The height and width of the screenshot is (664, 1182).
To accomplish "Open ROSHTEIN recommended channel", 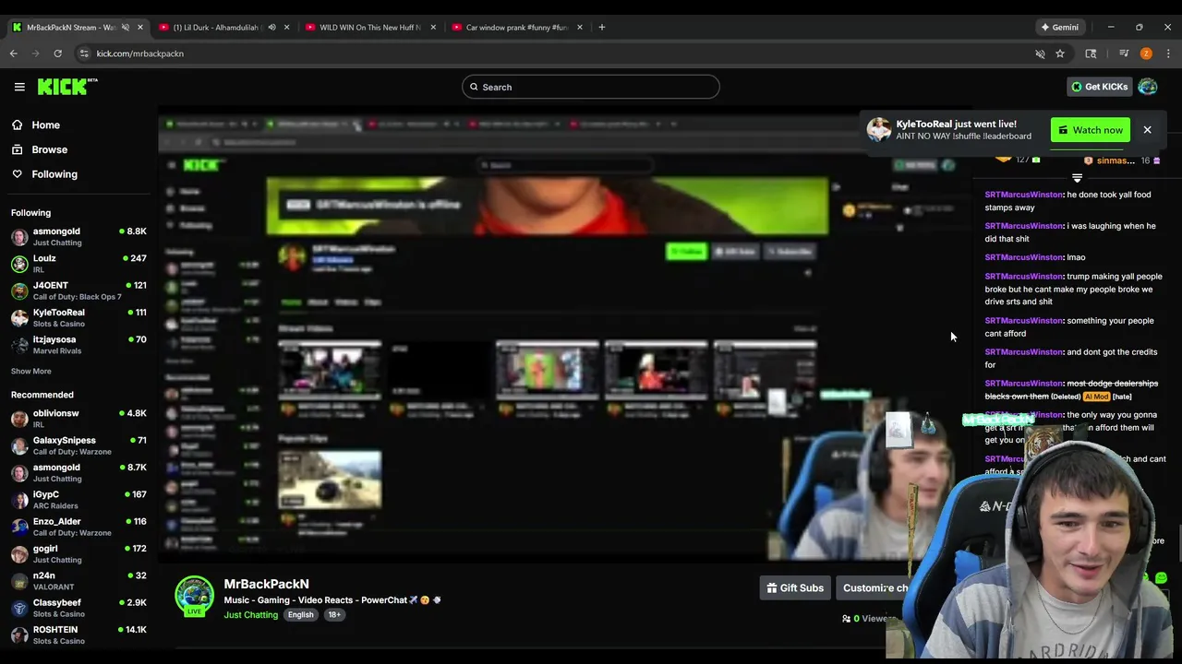I will click(x=78, y=634).
